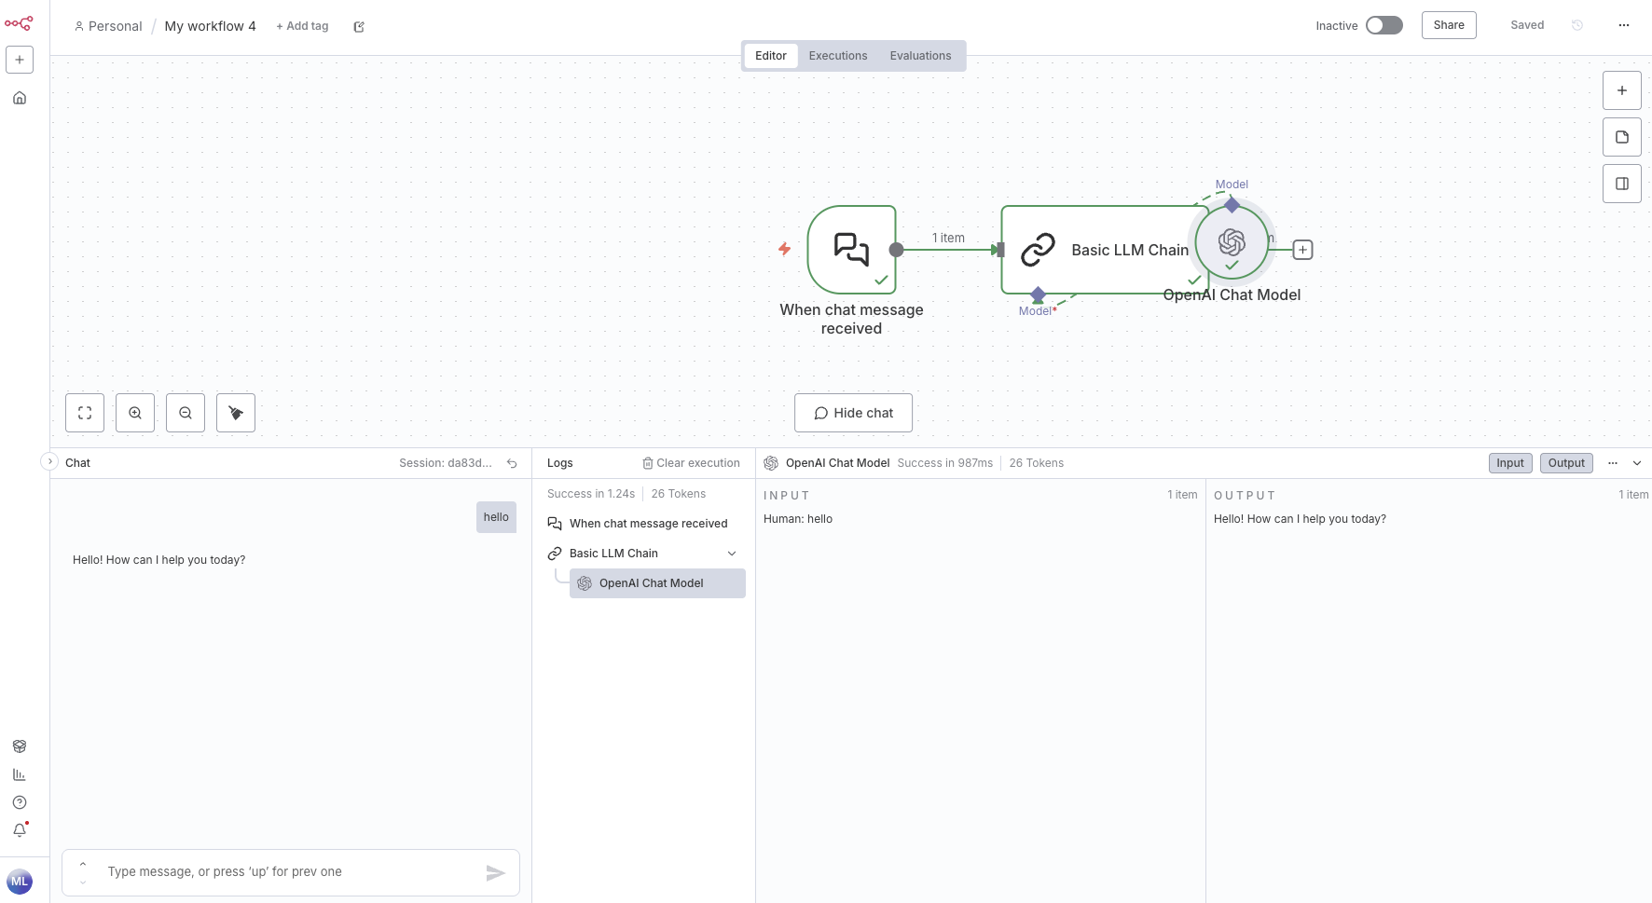Switch to the Executions tab
Screen dimensions: 1652x903
837,56
